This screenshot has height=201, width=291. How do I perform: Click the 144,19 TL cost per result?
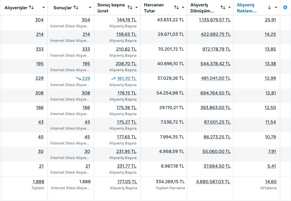point(126,20)
